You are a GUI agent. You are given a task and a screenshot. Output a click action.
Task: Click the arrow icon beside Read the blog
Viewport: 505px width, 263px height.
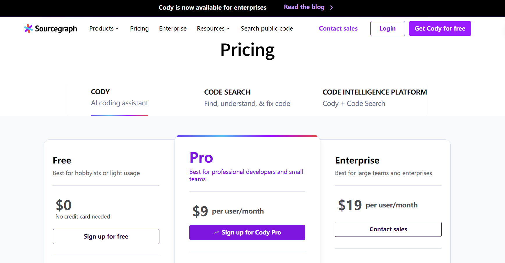coord(331,8)
